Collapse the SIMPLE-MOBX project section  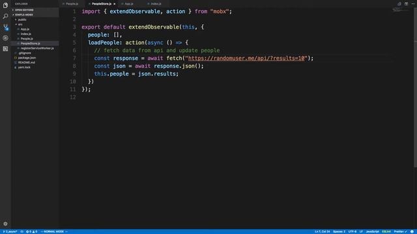point(35,15)
